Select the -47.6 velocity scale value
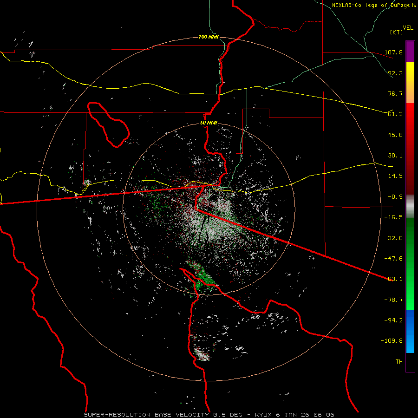Viewport: 418px width, 418px height. [x=393, y=259]
